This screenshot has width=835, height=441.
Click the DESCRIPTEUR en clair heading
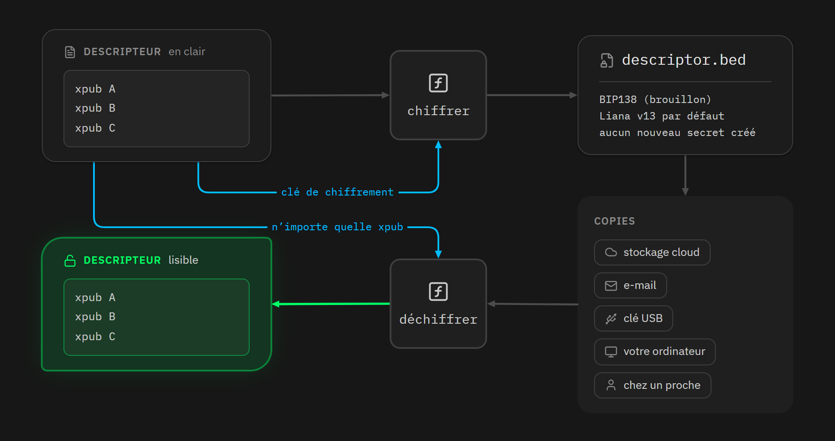[x=144, y=52]
